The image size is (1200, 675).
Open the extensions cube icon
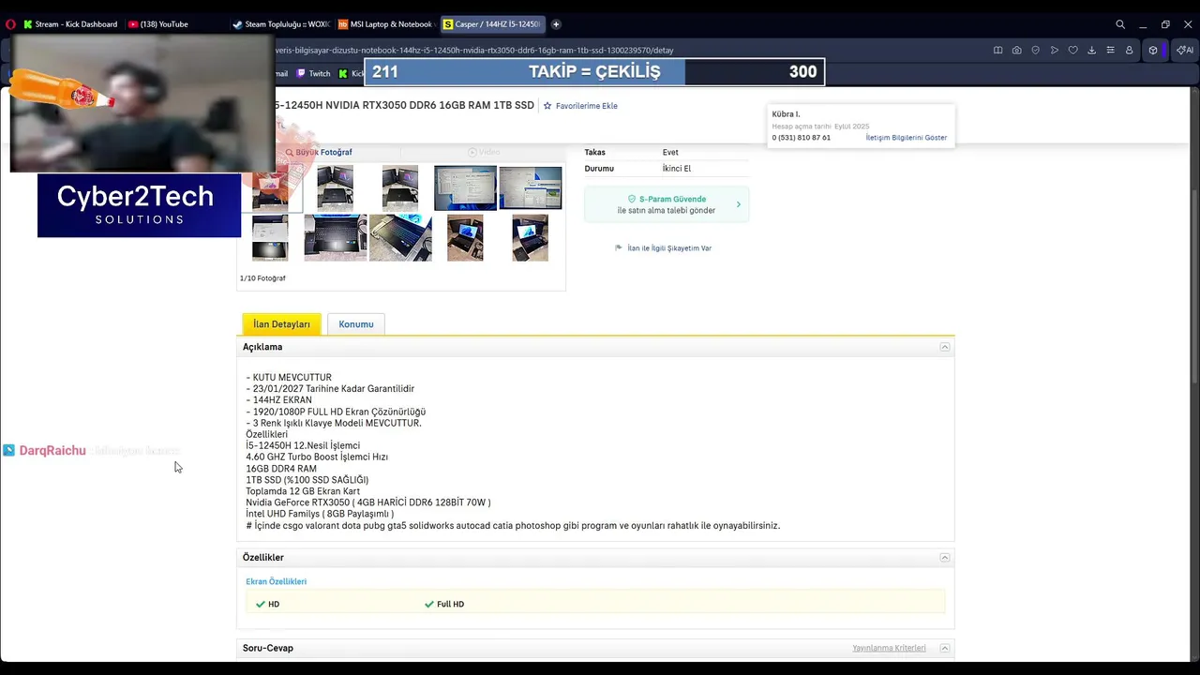[1153, 50]
